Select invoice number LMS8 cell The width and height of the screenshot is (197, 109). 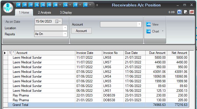(x=113, y=58)
